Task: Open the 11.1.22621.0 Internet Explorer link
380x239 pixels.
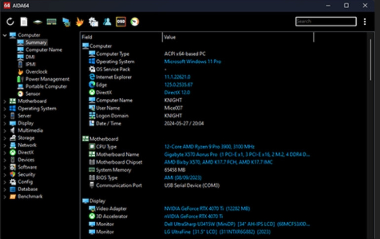Action: tap(177, 77)
